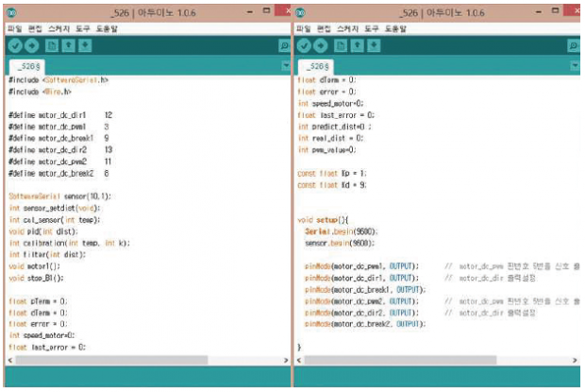Click '#define motor_dc_pwm2' line

click(x=60, y=162)
